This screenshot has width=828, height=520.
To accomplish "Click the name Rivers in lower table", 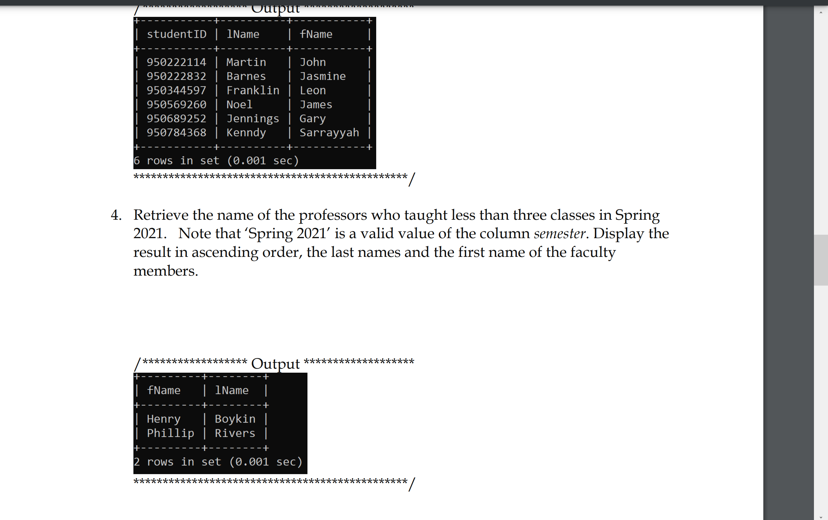I will pyautogui.click(x=235, y=433).
